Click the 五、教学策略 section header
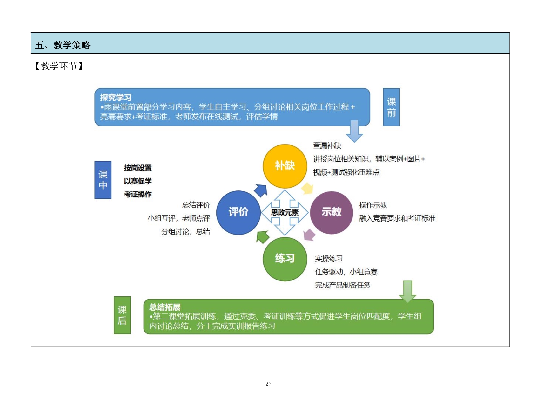557x393 pixels. [x=63, y=45]
